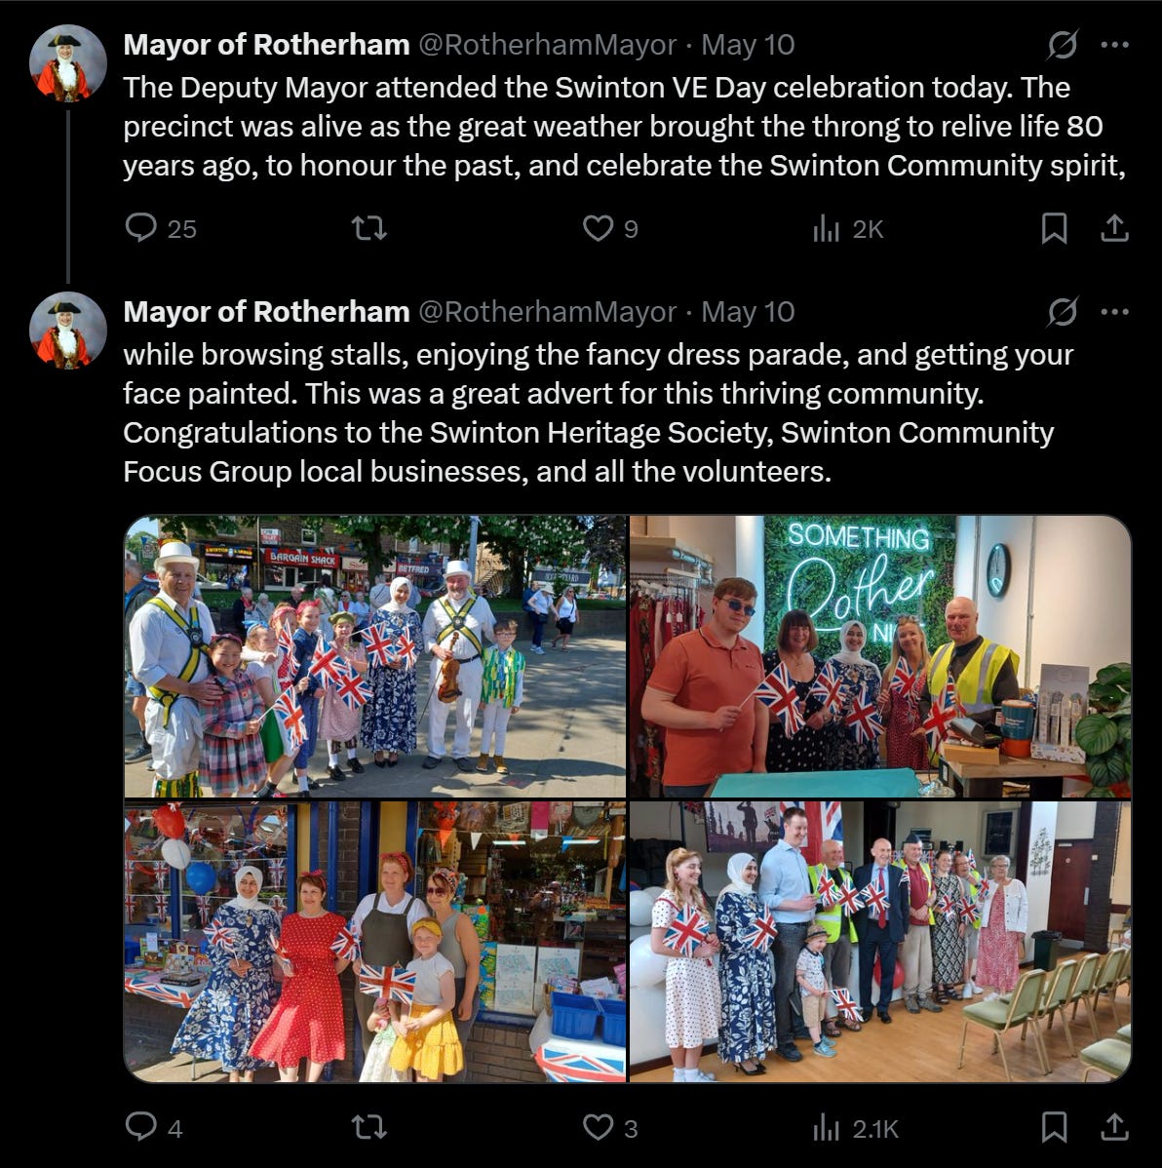Like the second tweet with 3 likes
The image size is (1162, 1168).
pos(610,1126)
